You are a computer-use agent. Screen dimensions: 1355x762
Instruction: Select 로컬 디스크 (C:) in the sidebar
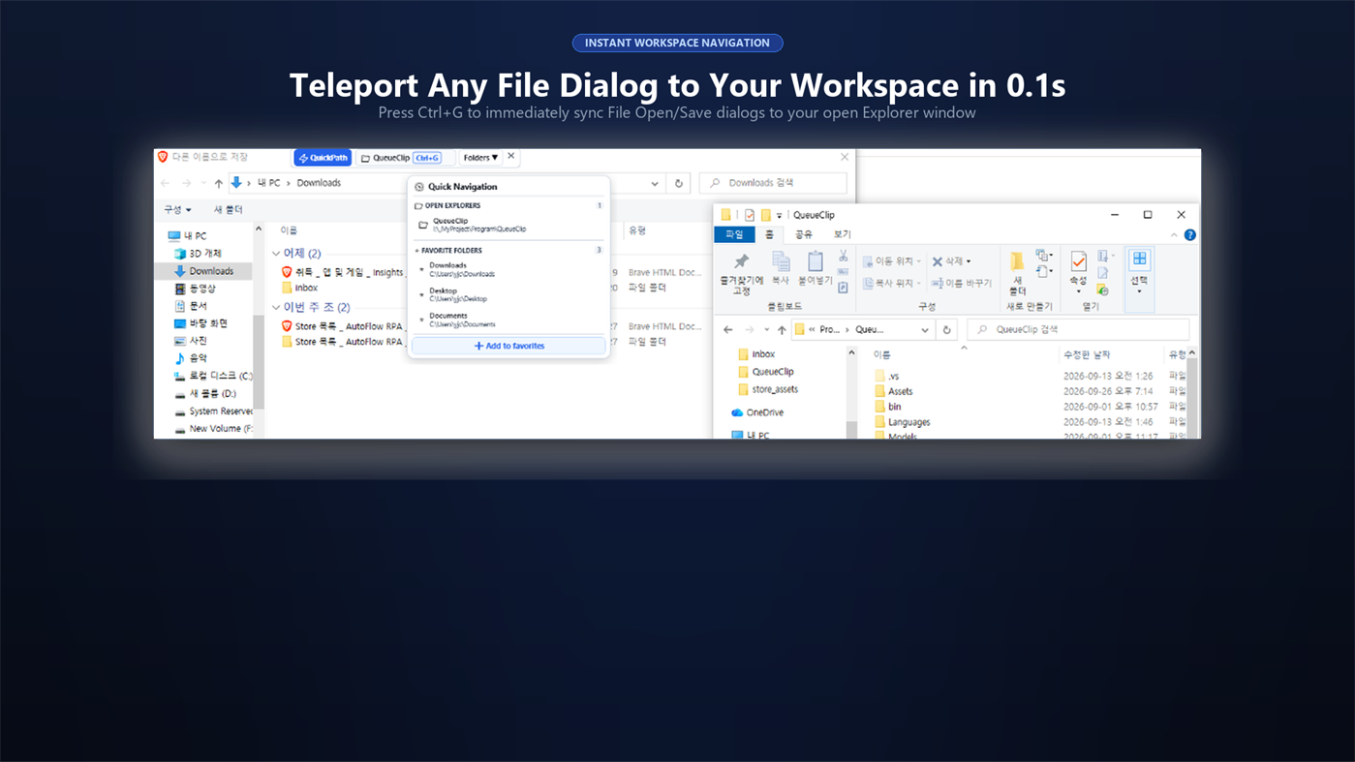click(212, 376)
